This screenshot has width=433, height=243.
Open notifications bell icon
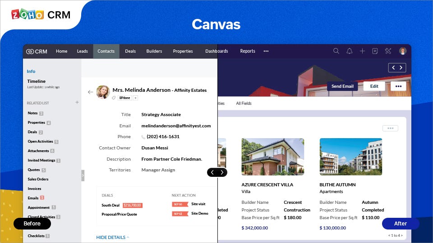(x=349, y=51)
